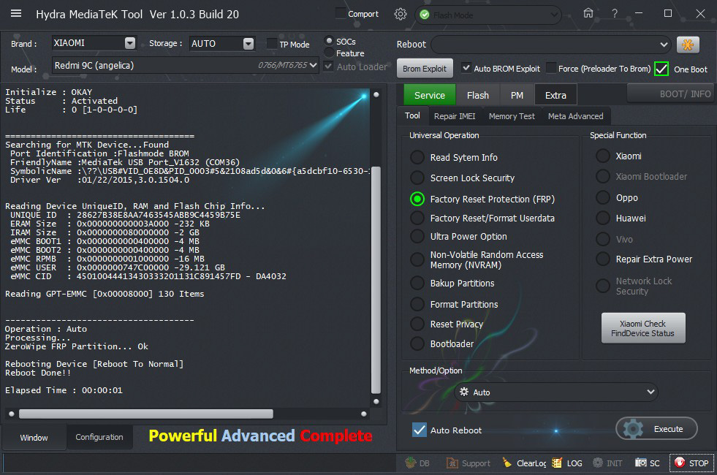The width and height of the screenshot is (717, 475).
Task: Open the Meta Advanced sub-tab
Action: pos(575,116)
